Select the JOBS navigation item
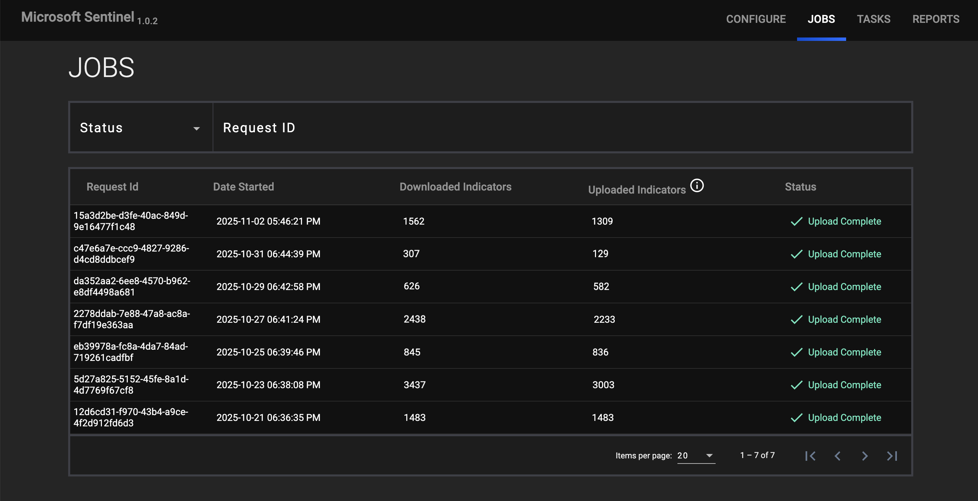Viewport: 978px width, 501px height. 821,19
